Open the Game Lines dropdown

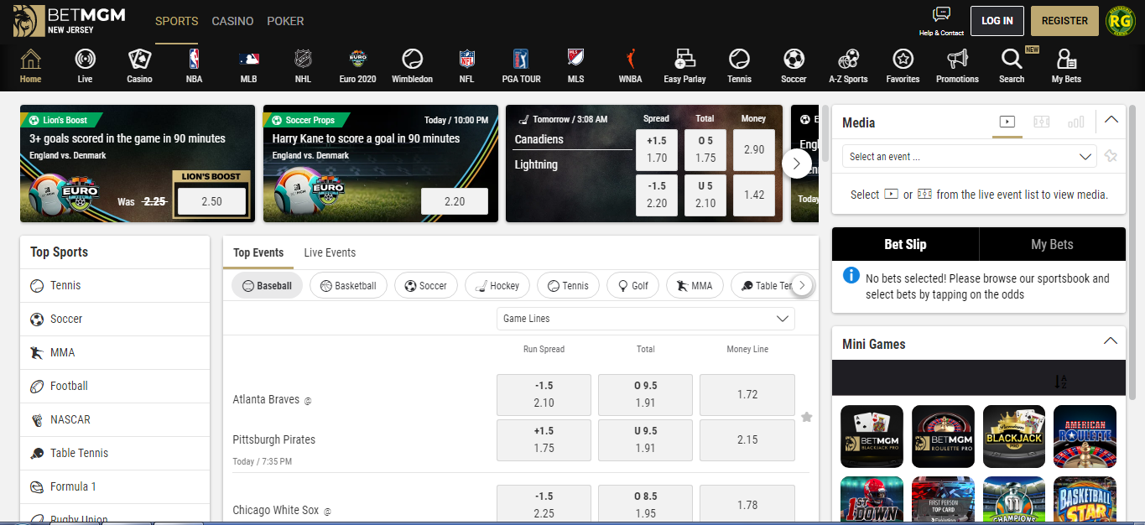pyautogui.click(x=645, y=319)
